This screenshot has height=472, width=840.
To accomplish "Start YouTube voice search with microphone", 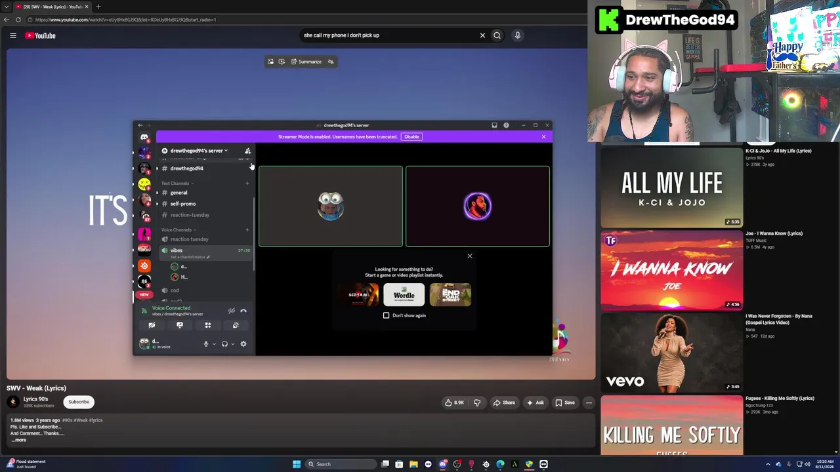I will [x=518, y=35].
